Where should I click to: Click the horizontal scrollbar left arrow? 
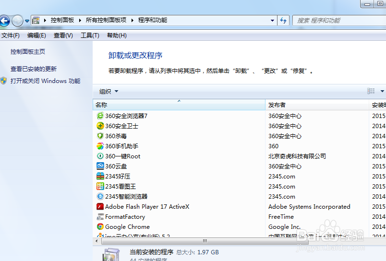point(96,241)
